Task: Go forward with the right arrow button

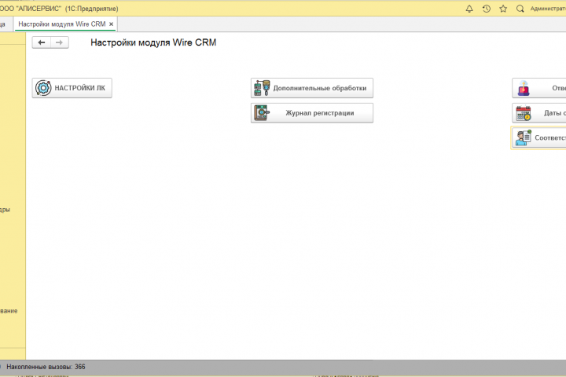Action: click(x=60, y=42)
